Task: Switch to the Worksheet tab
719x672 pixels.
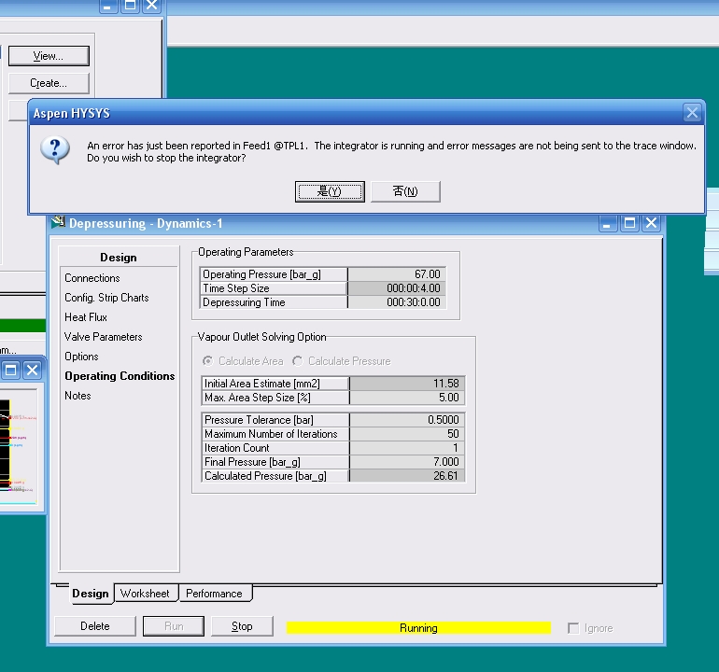Action: click(x=145, y=594)
